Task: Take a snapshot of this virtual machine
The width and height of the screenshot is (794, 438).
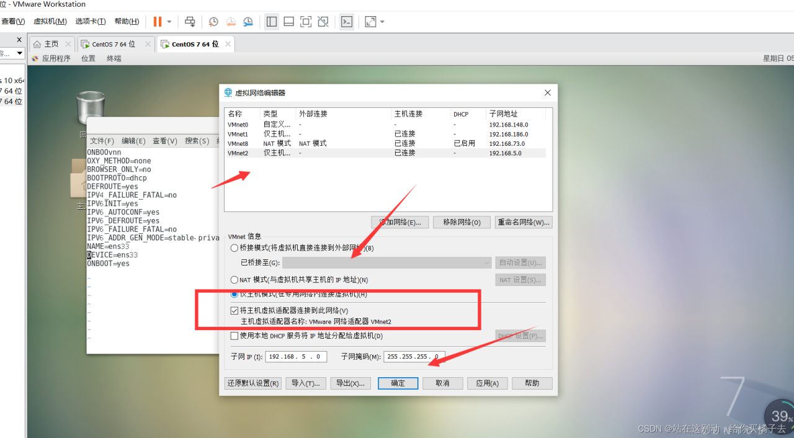Action: point(213,22)
